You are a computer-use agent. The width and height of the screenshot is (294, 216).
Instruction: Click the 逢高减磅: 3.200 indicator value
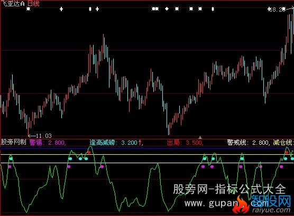(x=116, y=143)
